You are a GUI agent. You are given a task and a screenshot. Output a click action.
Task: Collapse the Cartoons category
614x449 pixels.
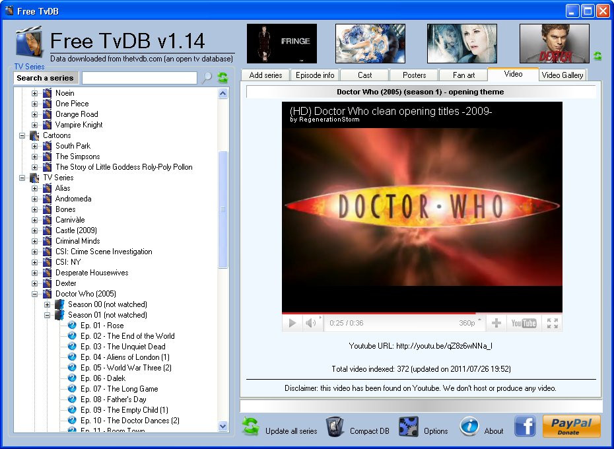point(22,135)
